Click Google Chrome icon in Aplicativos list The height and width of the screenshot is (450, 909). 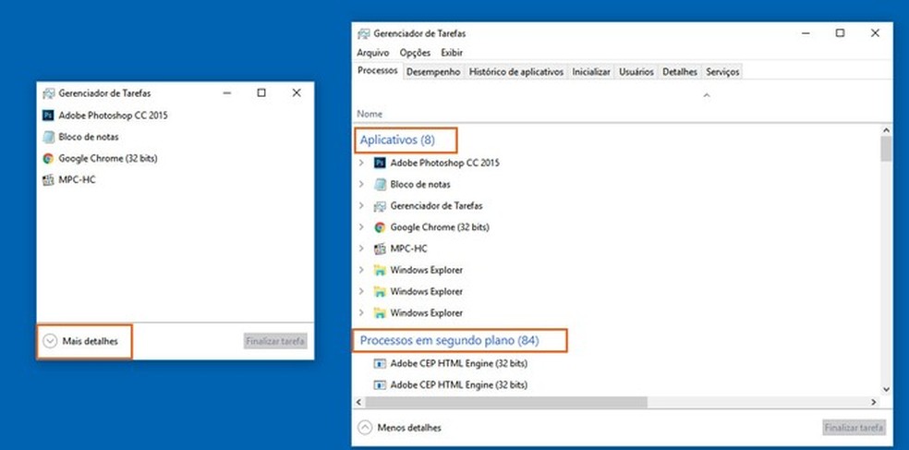(x=380, y=227)
